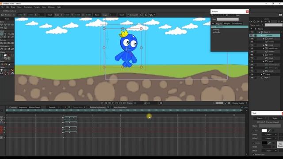Show Smart Bones tab in Actions window
Viewport: 283px width, 159px height.
pos(237,23)
